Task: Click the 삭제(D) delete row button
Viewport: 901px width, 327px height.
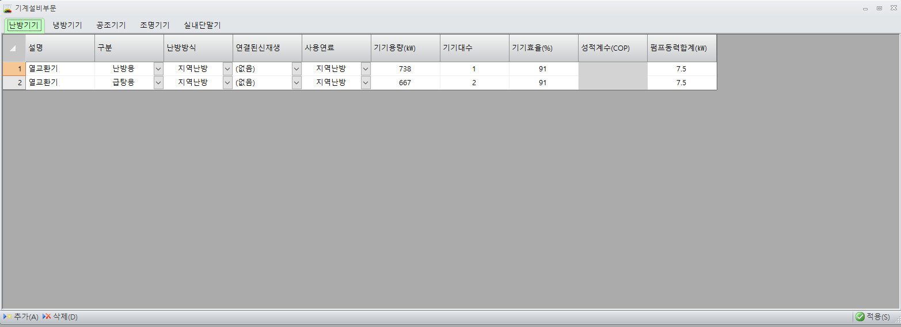Action: click(60, 317)
